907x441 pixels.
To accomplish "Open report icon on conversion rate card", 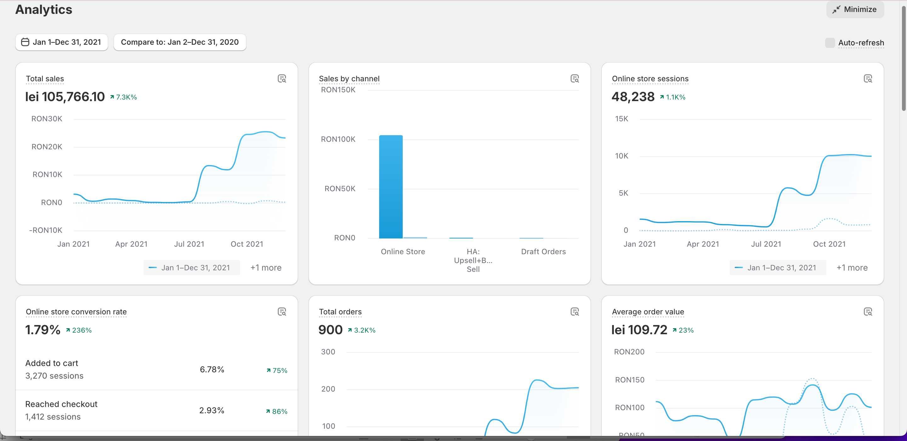I will [282, 312].
